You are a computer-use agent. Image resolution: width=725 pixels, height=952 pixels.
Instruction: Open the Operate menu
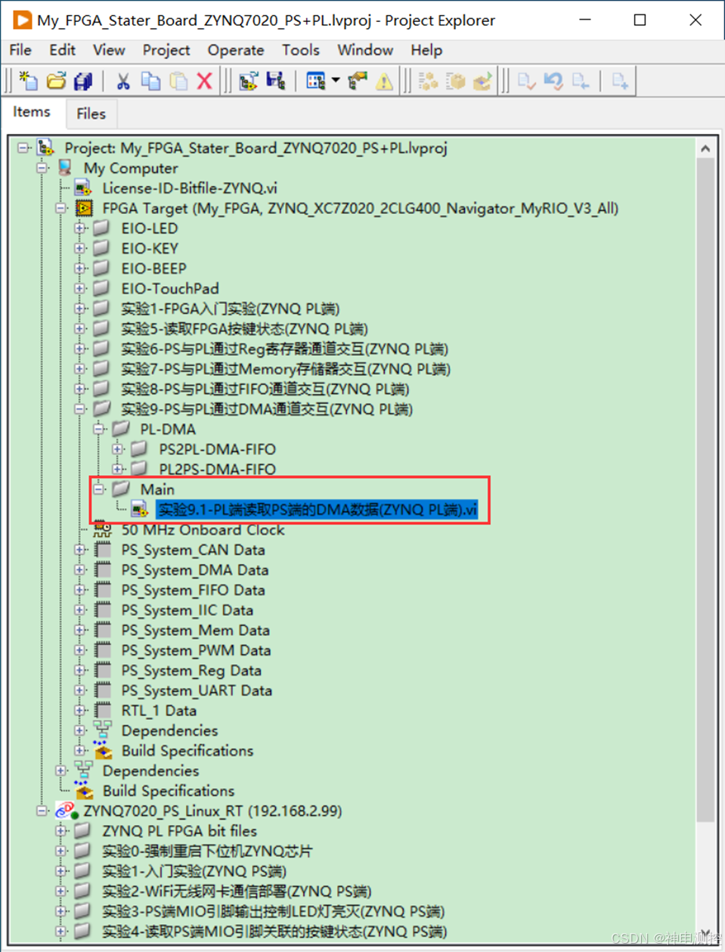point(236,50)
